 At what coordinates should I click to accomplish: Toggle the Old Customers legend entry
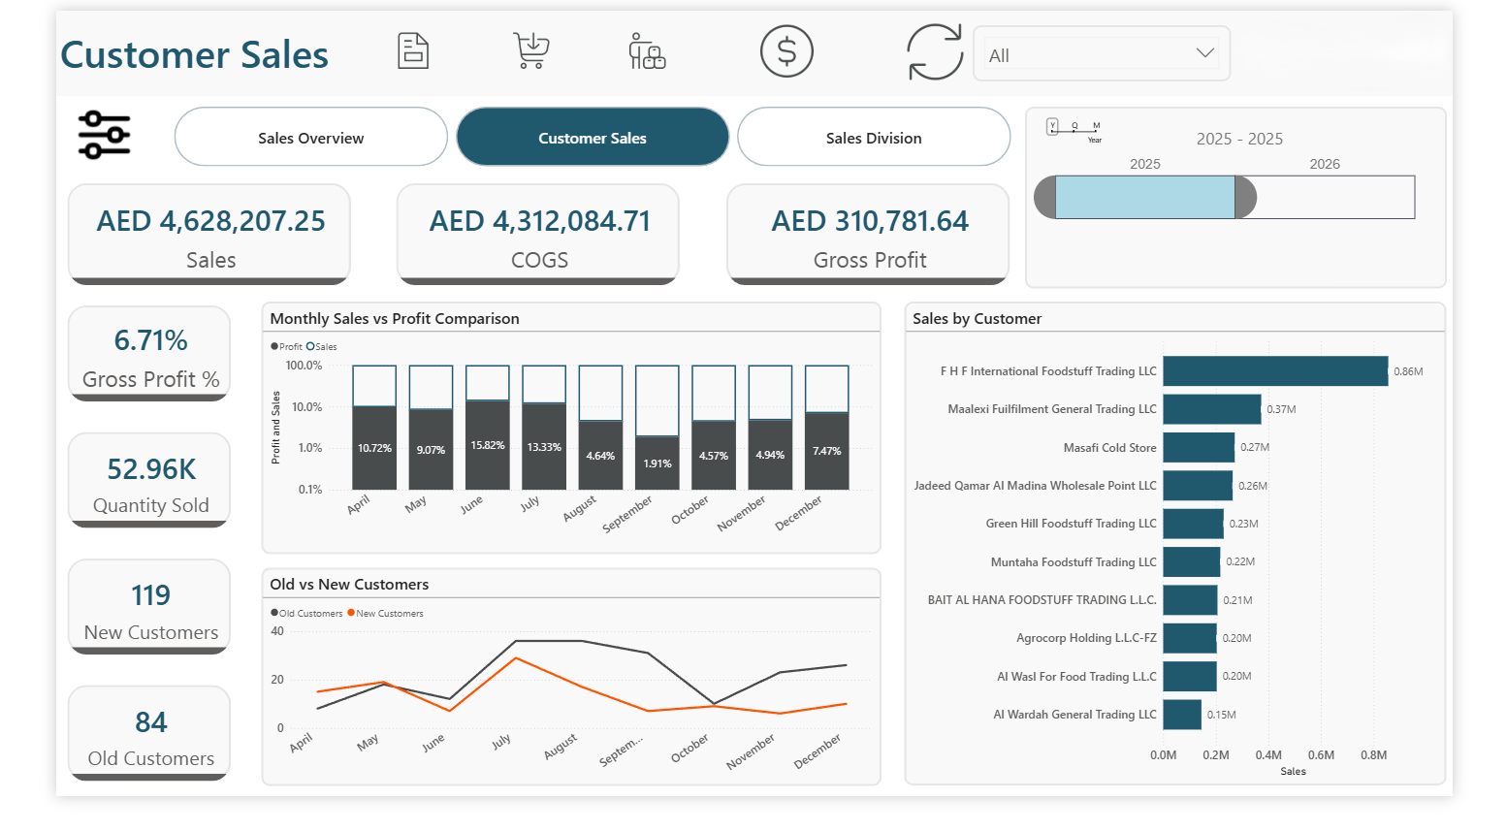(x=307, y=613)
